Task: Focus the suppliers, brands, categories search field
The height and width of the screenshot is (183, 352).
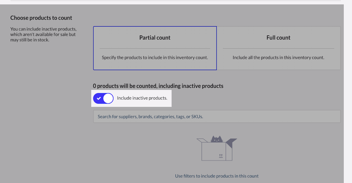Action: (217, 117)
